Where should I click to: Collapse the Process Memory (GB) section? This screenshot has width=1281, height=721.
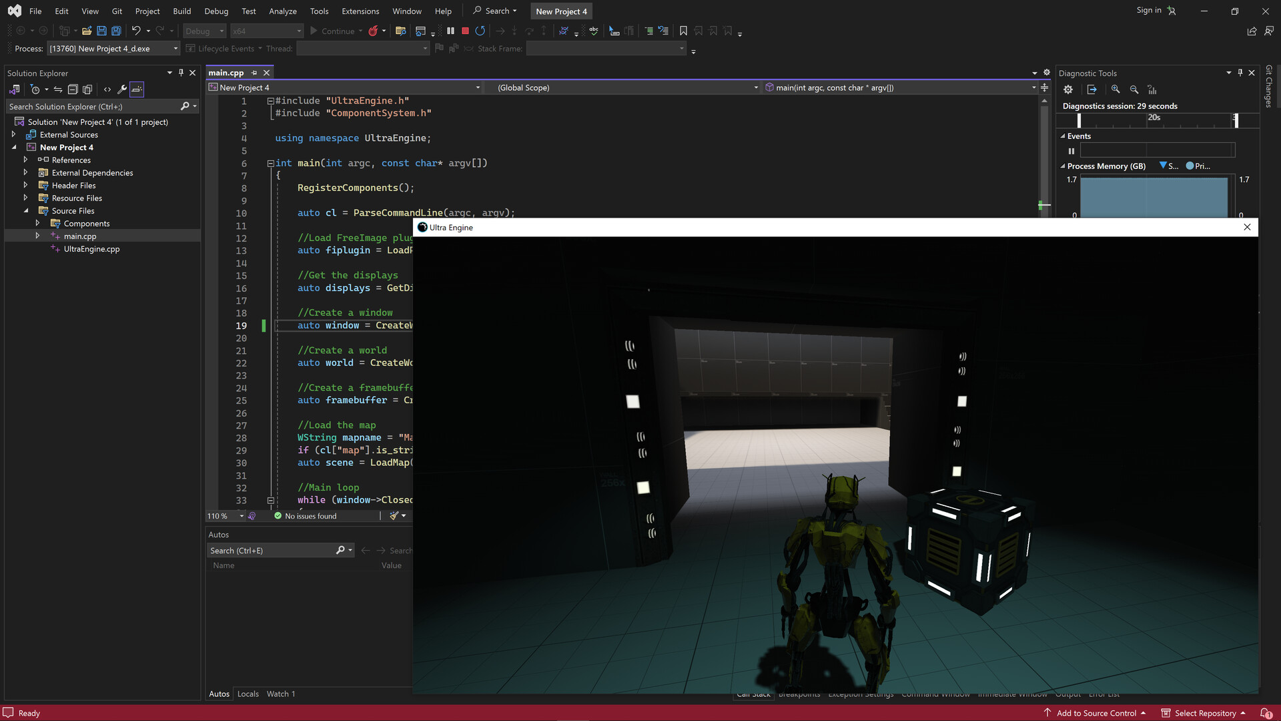pyautogui.click(x=1063, y=166)
